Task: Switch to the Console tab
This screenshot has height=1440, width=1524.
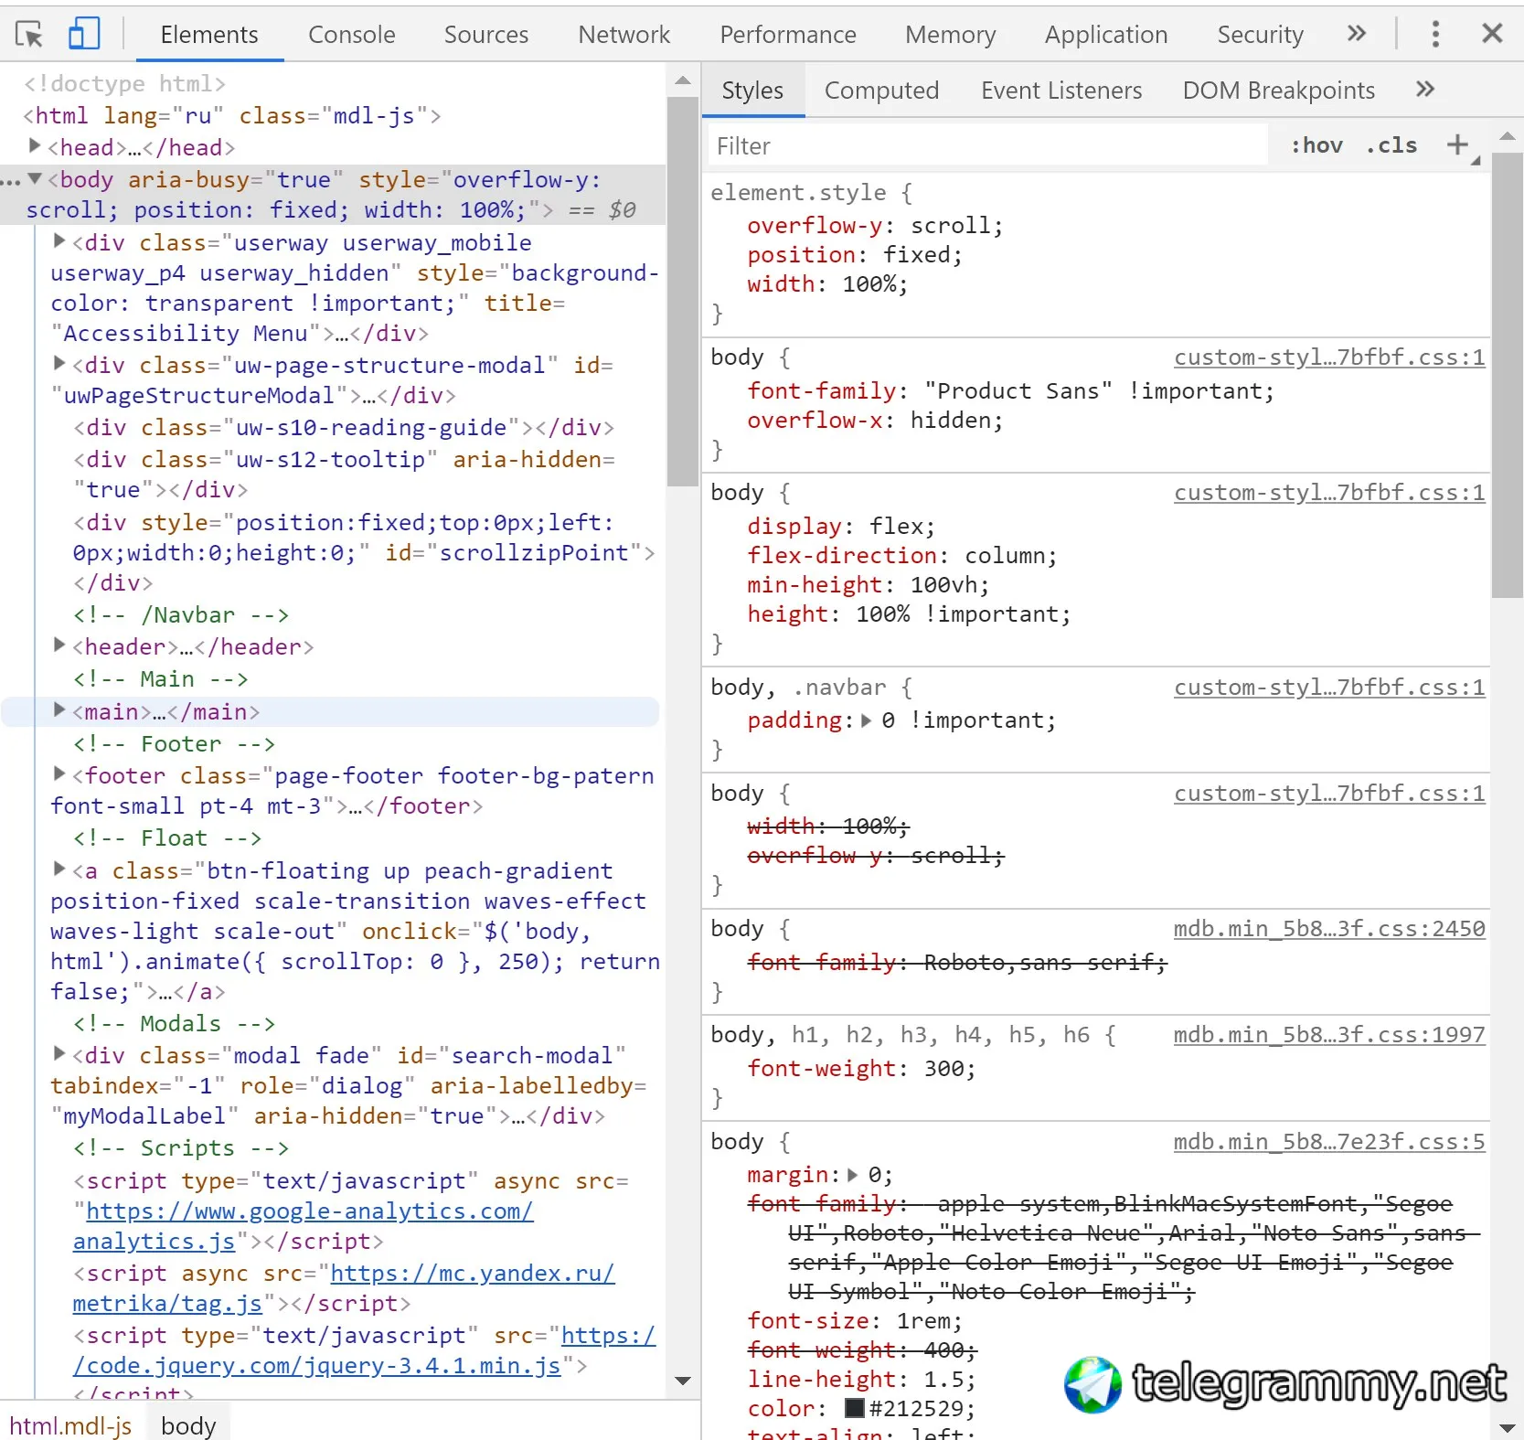Action: [x=351, y=35]
